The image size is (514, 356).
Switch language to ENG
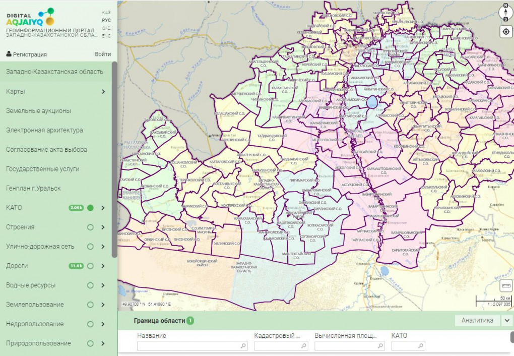point(106,36)
